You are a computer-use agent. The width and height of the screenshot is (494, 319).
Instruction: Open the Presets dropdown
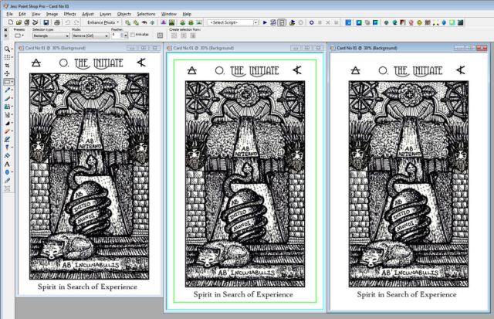18,35
